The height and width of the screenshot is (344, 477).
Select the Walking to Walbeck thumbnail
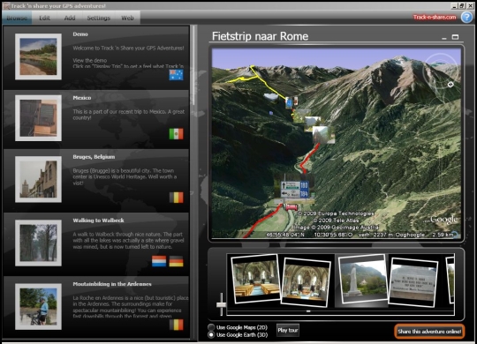click(38, 243)
